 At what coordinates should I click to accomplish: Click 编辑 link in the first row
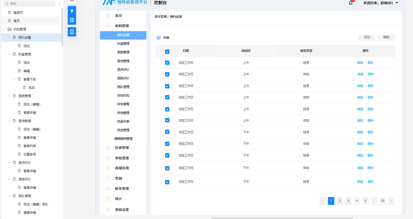pos(360,63)
